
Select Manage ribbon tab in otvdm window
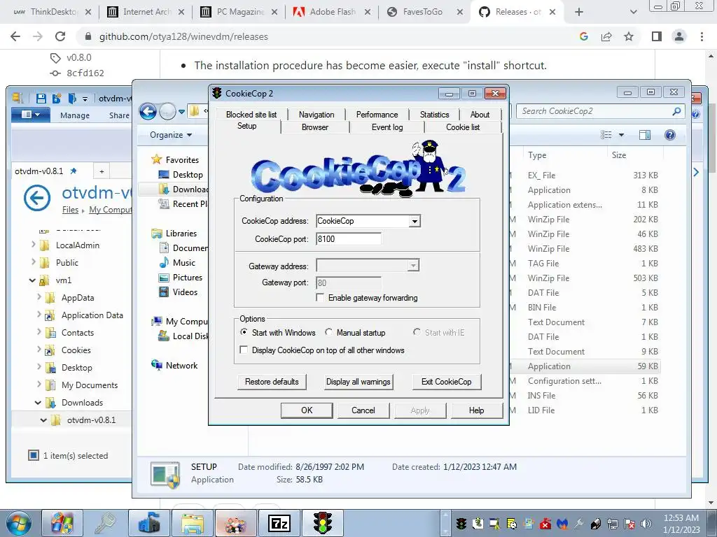[74, 115]
